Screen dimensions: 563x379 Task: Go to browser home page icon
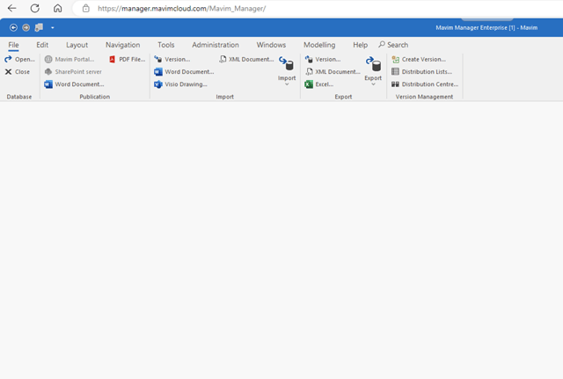click(x=58, y=8)
